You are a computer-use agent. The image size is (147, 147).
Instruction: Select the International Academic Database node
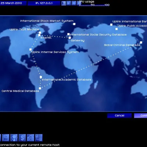point(41,77)
